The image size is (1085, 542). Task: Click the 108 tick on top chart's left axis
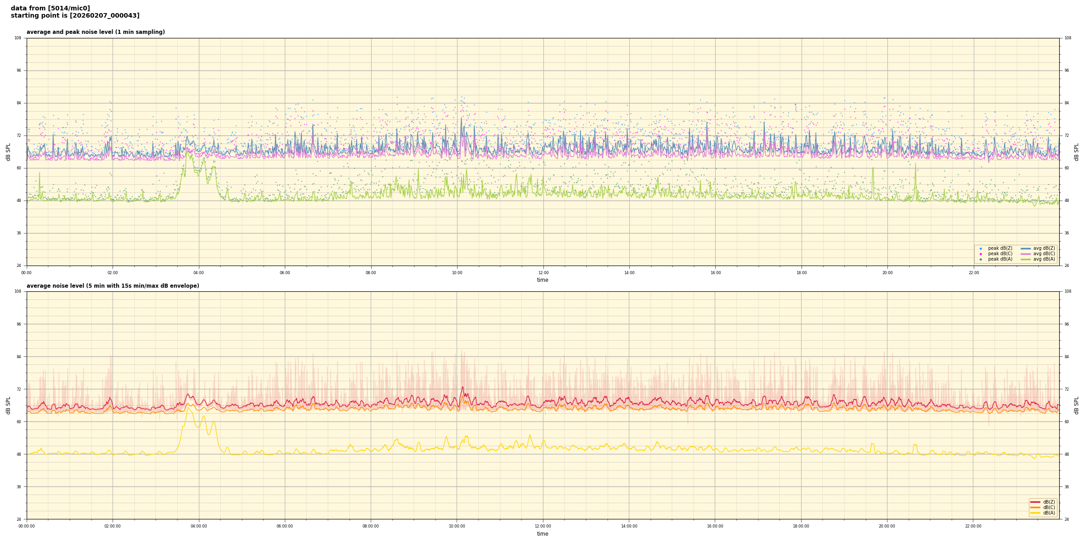point(18,38)
